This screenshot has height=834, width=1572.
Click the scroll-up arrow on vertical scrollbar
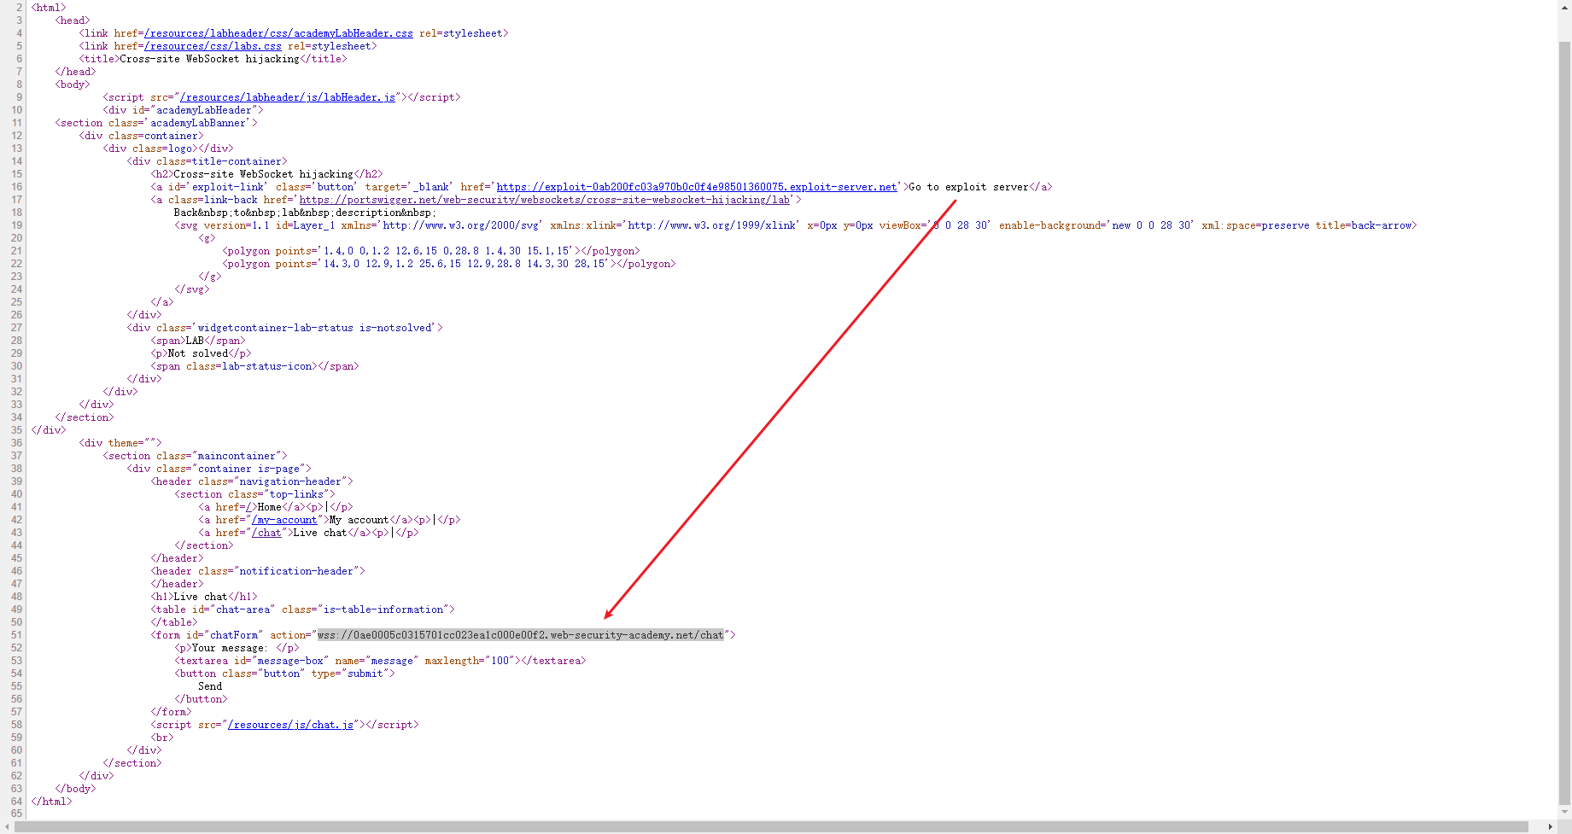pos(1565,6)
